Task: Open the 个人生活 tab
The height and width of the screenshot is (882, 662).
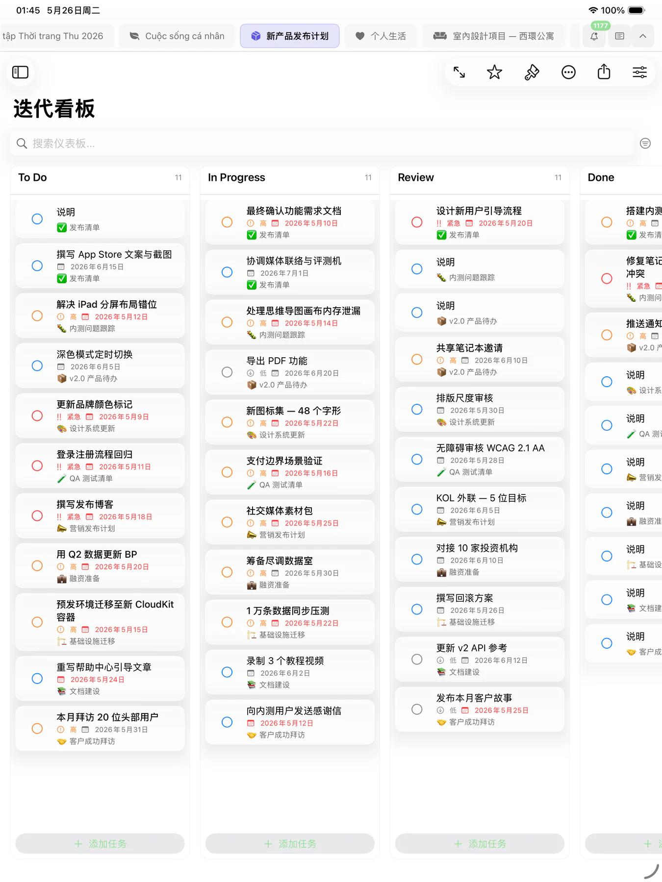Action: (381, 36)
